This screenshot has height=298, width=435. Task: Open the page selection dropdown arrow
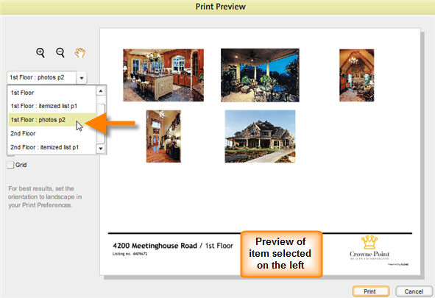[x=82, y=78]
